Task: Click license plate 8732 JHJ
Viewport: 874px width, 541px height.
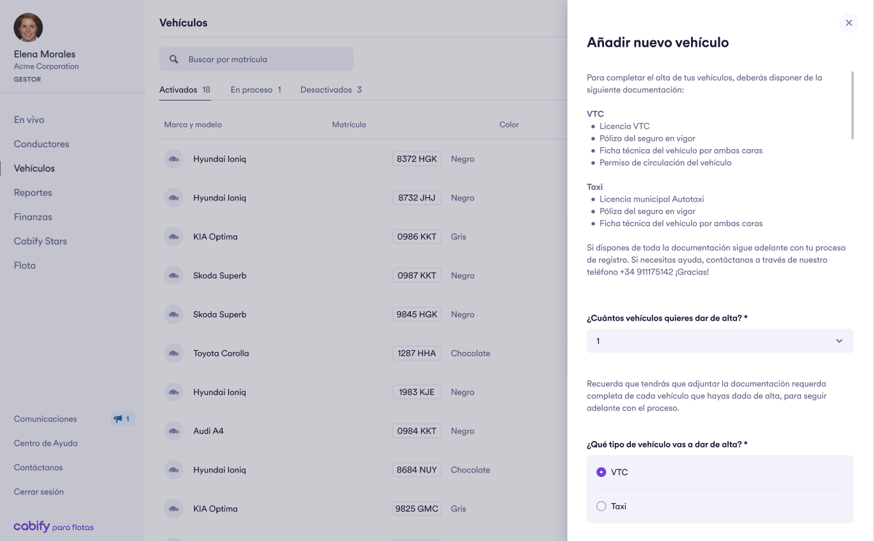Action: [x=417, y=198]
